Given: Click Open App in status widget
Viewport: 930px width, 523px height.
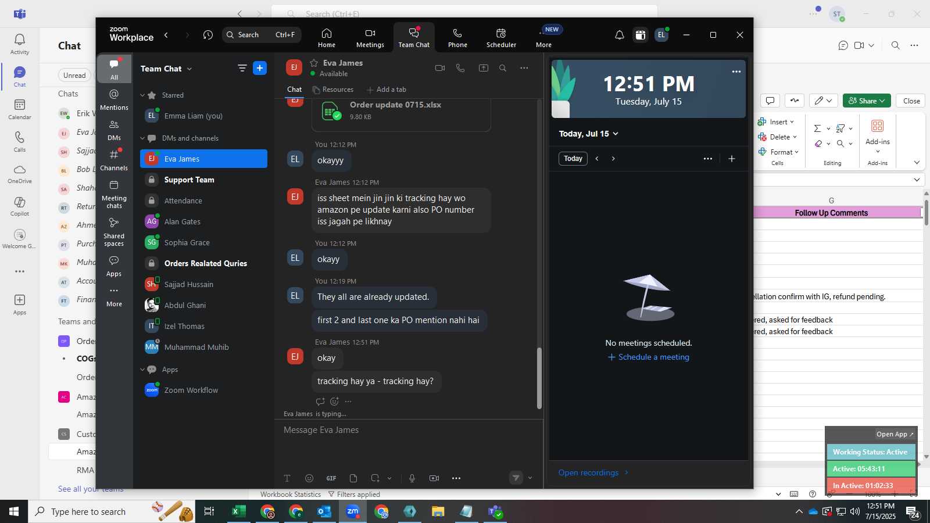Looking at the screenshot, I should click(x=895, y=434).
